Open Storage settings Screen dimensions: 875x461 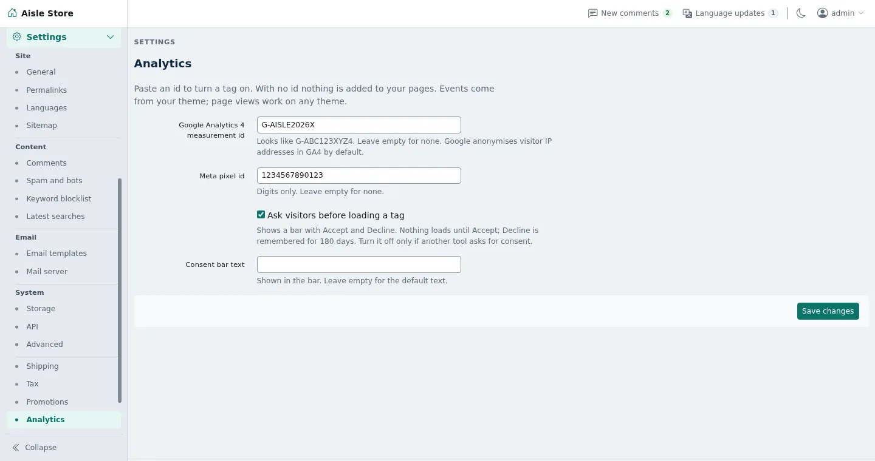pos(41,309)
